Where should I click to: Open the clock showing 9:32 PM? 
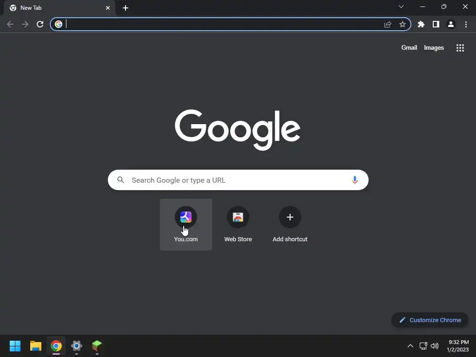(x=458, y=346)
